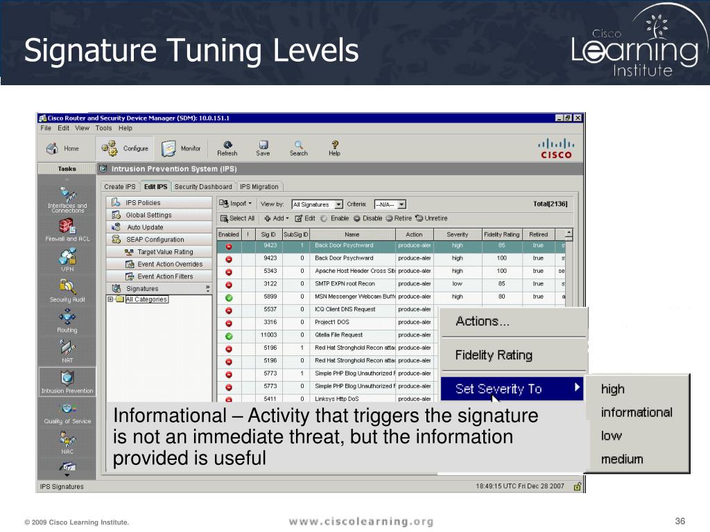The width and height of the screenshot is (710, 532).
Task: Open Interfaces and Connections task
Action: tap(67, 199)
